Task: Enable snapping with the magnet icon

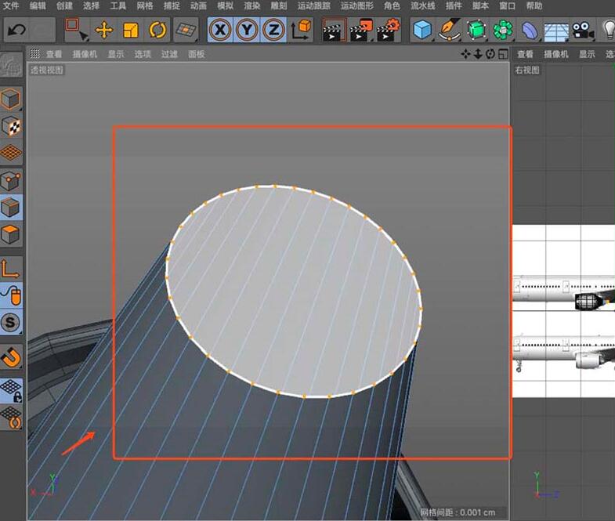Action: tap(11, 358)
